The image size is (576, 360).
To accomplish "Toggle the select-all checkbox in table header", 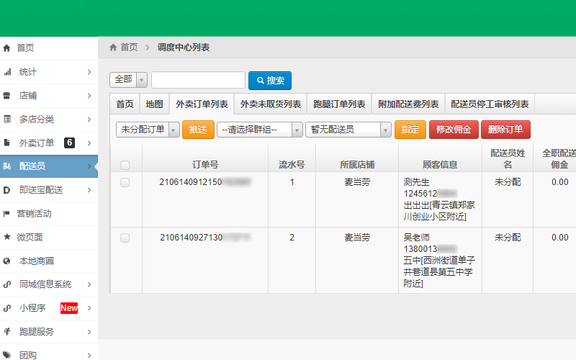I will [125, 165].
